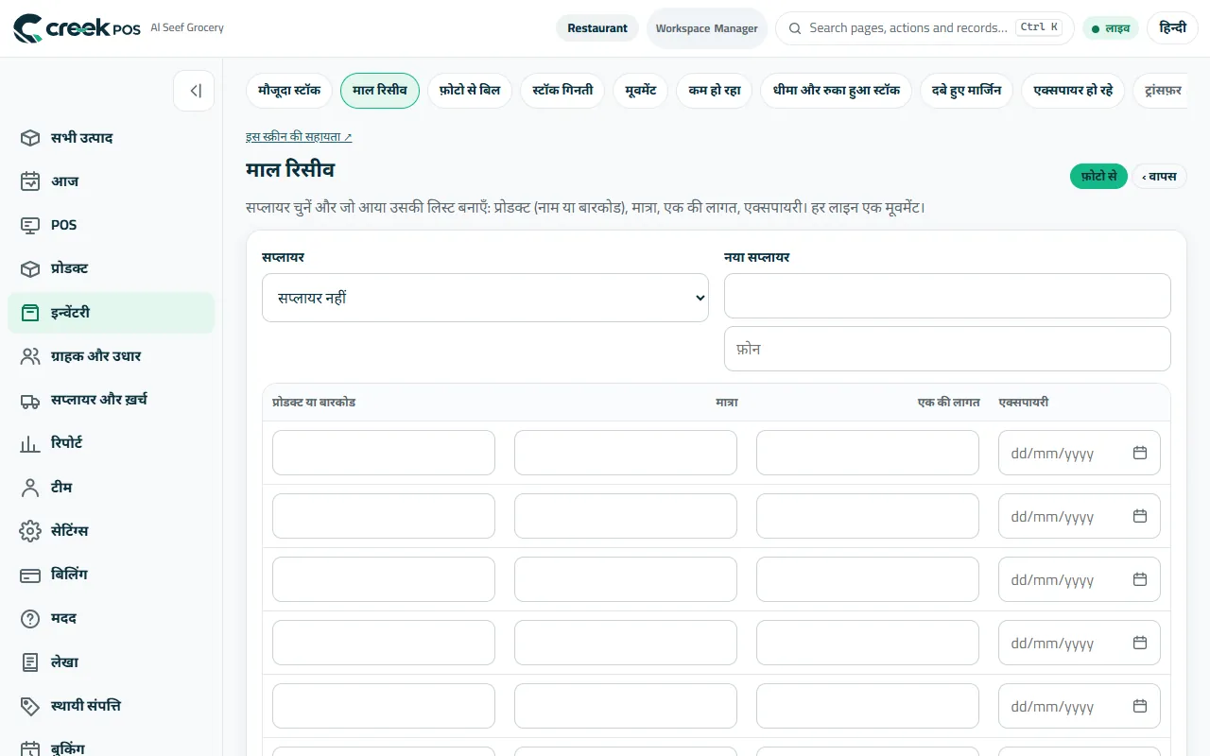Click the सप्लायर और ख़र्च truck icon
This screenshot has height=756, width=1210.
tap(30, 400)
